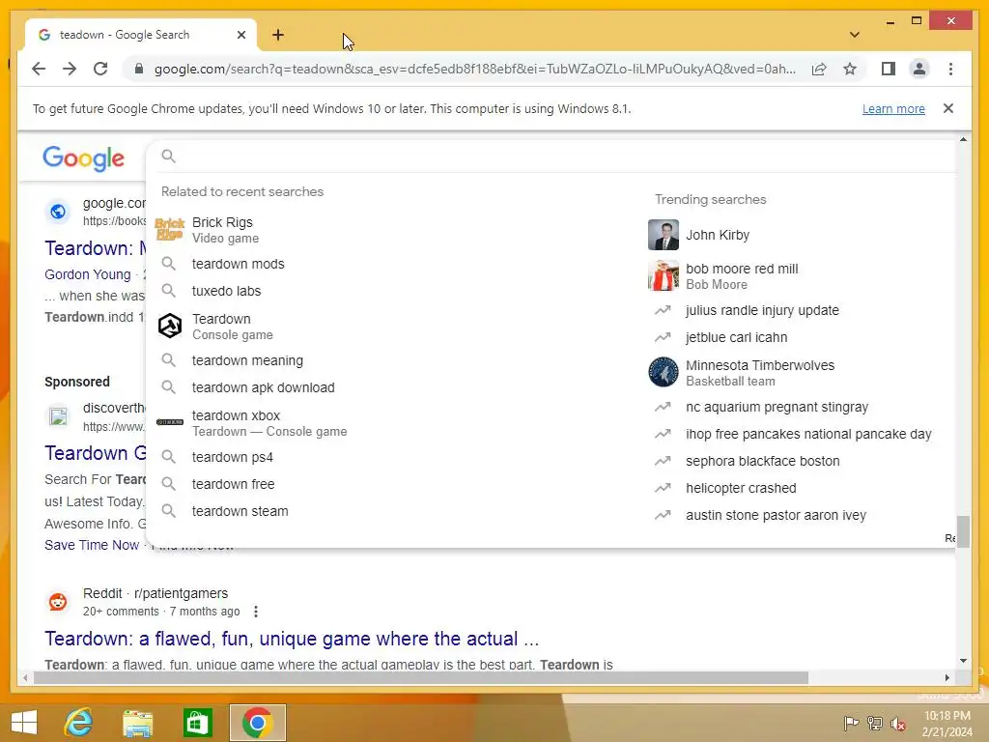Open the Chrome three-dot menu

[950, 69]
